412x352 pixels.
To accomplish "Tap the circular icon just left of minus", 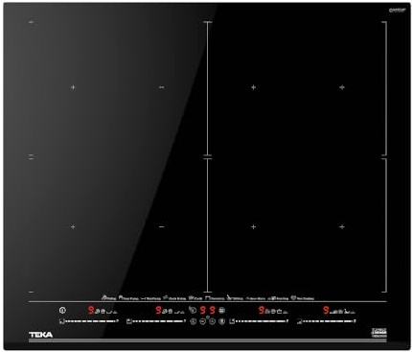I will [x=194, y=321].
